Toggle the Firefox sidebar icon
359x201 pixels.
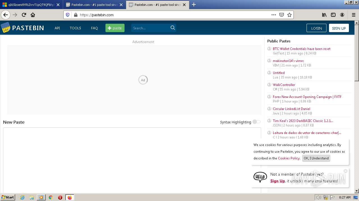tap(333, 15)
